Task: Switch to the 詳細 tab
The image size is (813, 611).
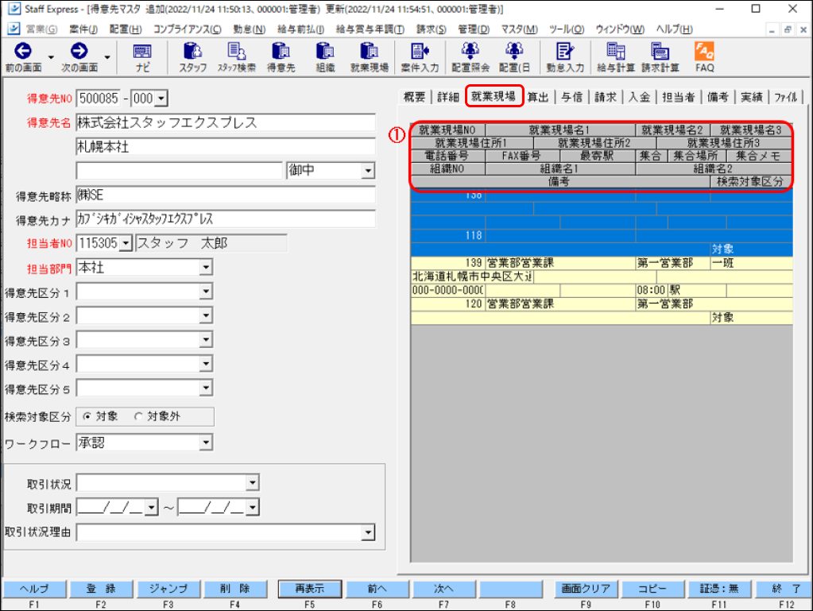Action: click(x=448, y=97)
